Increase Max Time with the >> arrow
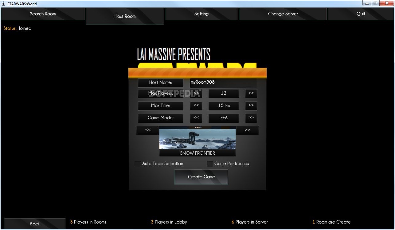 [x=251, y=106]
